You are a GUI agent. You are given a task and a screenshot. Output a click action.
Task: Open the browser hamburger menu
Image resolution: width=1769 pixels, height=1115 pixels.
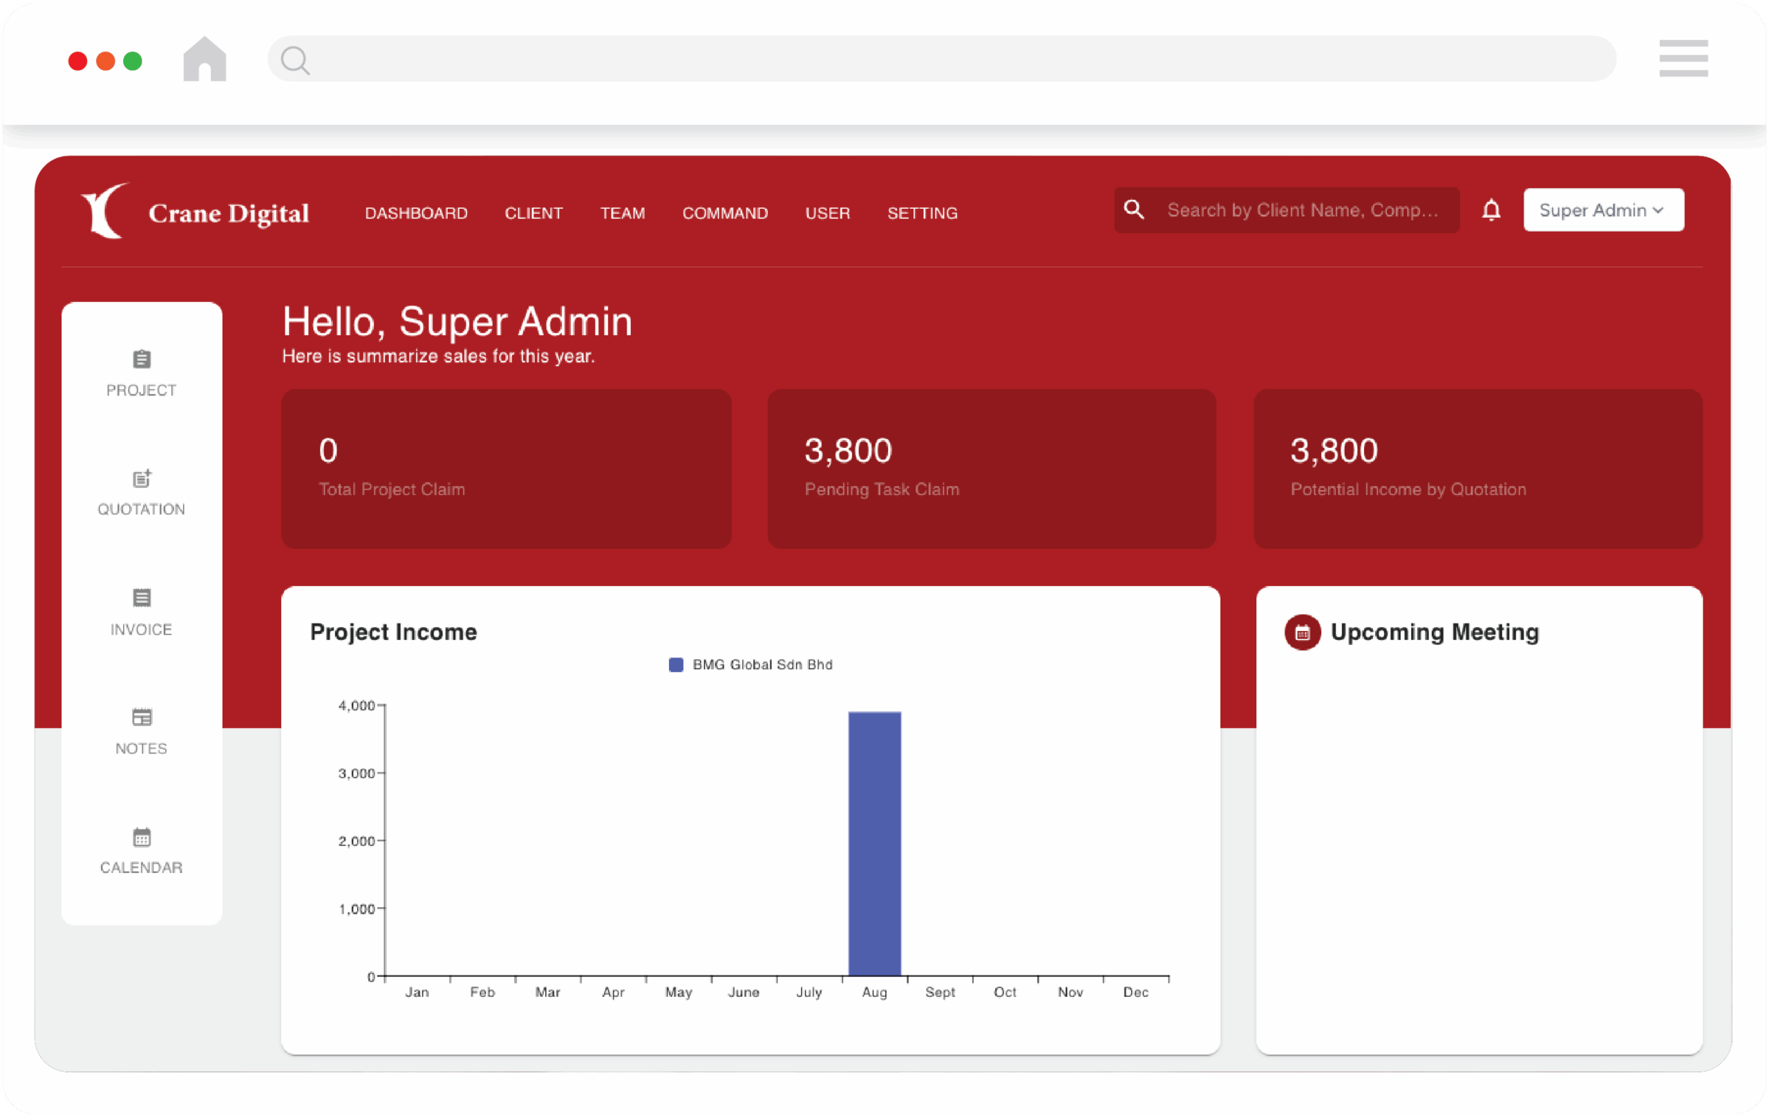tap(1683, 59)
